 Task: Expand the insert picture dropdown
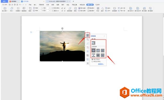click(x=5, y=11)
